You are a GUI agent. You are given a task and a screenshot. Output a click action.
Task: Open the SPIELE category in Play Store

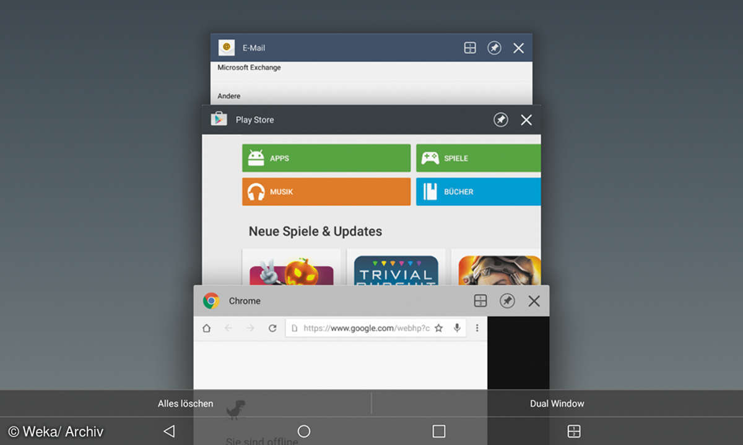pyautogui.click(x=478, y=158)
